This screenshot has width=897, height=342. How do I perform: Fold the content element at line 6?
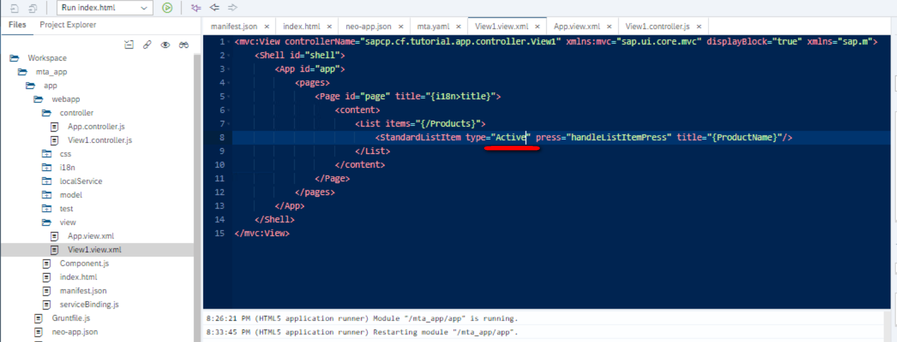tap(229, 110)
